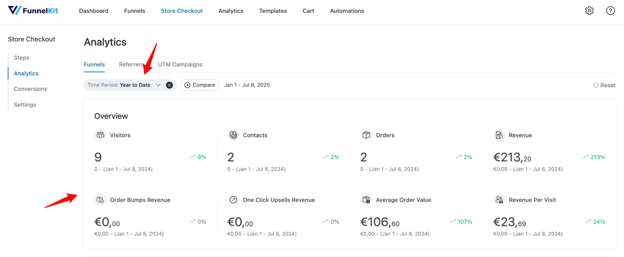Click the FunnelKit logo
Image resolution: width=624 pixels, height=257 pixels.
pyautogui.click(x=33, y=11)
